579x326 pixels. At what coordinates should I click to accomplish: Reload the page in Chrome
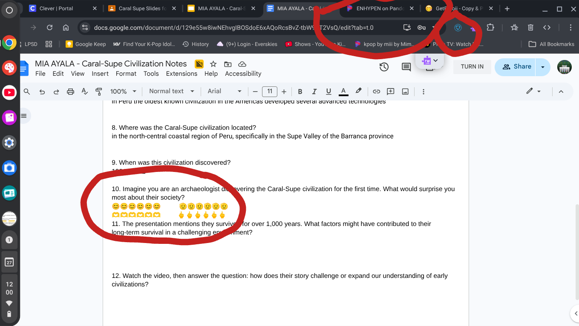(49, 28)
